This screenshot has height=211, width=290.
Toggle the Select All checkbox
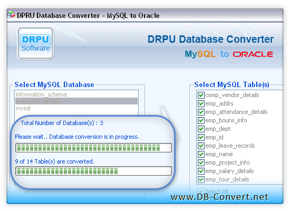click(201, 191)
